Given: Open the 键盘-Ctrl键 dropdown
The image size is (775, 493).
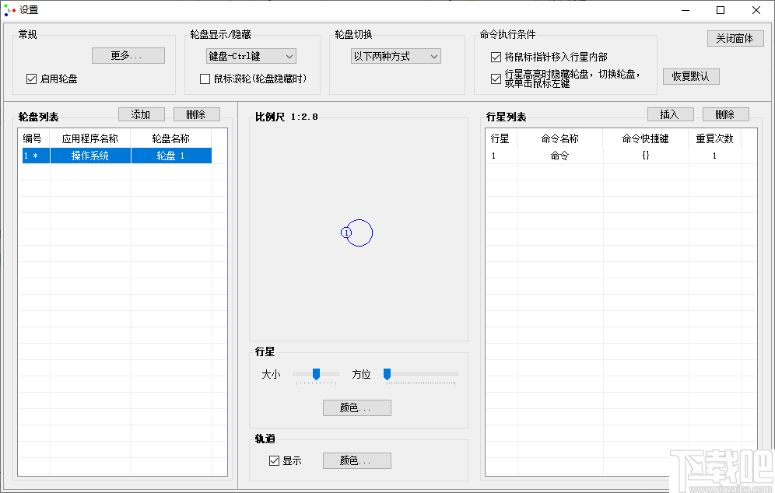Looking at the screenshot, I should [x=251, y=56].
